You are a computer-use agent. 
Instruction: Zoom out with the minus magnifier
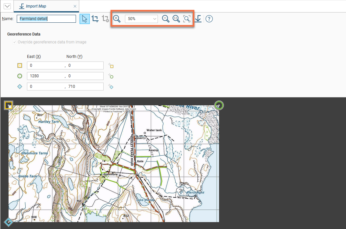click(x=166, y=19)
